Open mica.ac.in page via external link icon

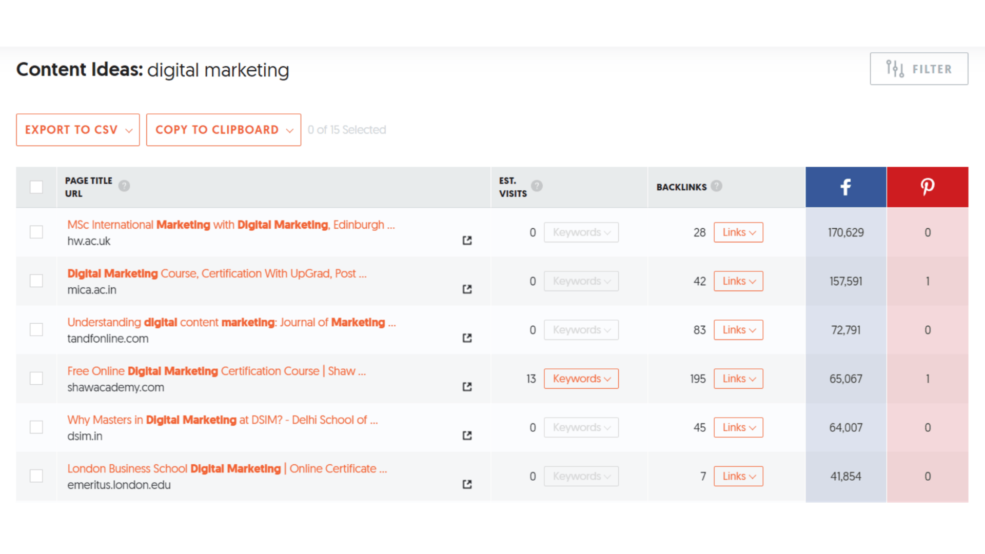467,289
